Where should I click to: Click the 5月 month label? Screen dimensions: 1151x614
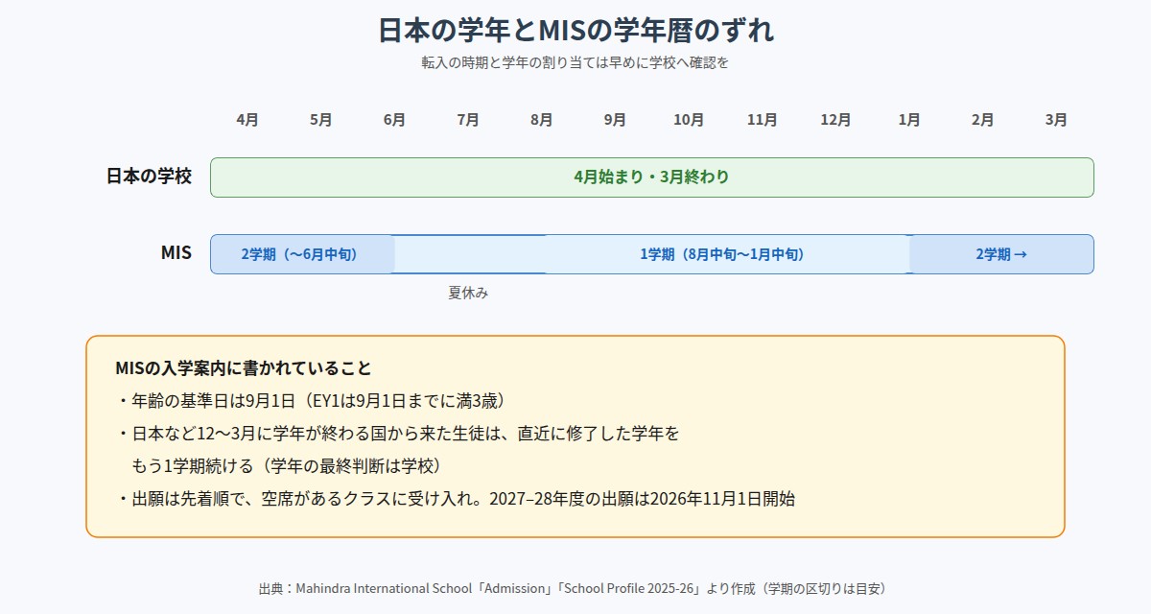321,120
